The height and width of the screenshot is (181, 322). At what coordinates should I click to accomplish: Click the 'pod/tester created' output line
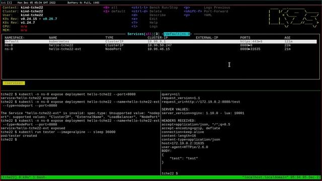point(19,136)
